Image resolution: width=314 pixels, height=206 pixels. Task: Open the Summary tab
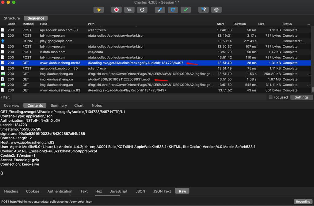59,106
